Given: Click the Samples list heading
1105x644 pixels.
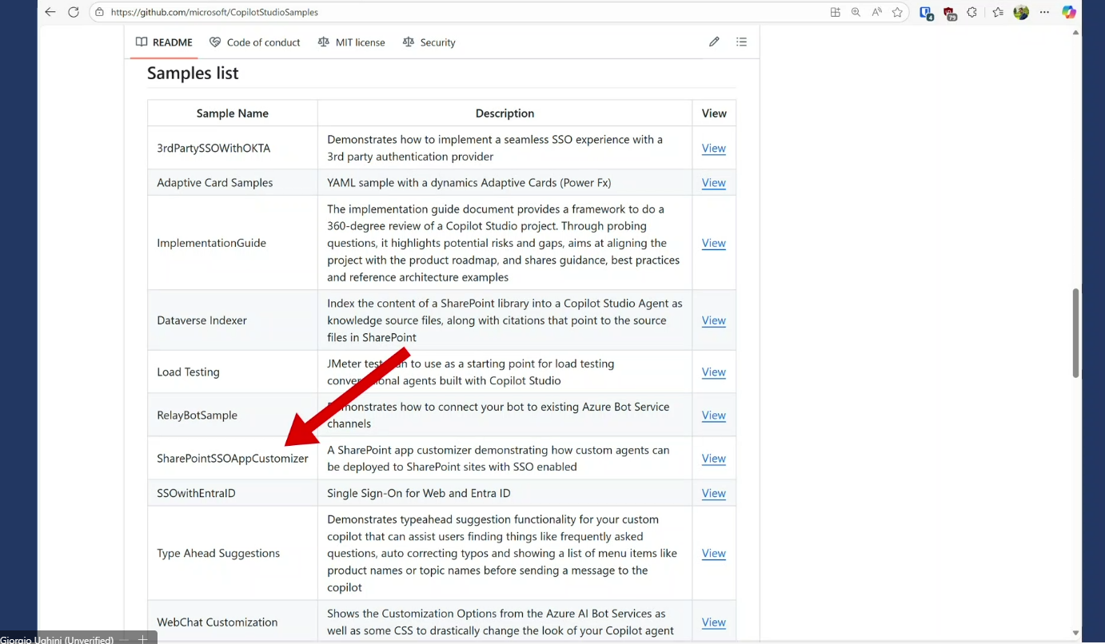Looking at the screenshot, I should (193, 73).
